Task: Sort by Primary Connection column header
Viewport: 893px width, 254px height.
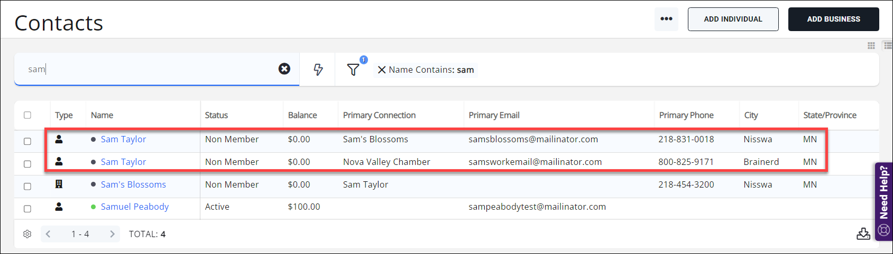Action: 379,115
